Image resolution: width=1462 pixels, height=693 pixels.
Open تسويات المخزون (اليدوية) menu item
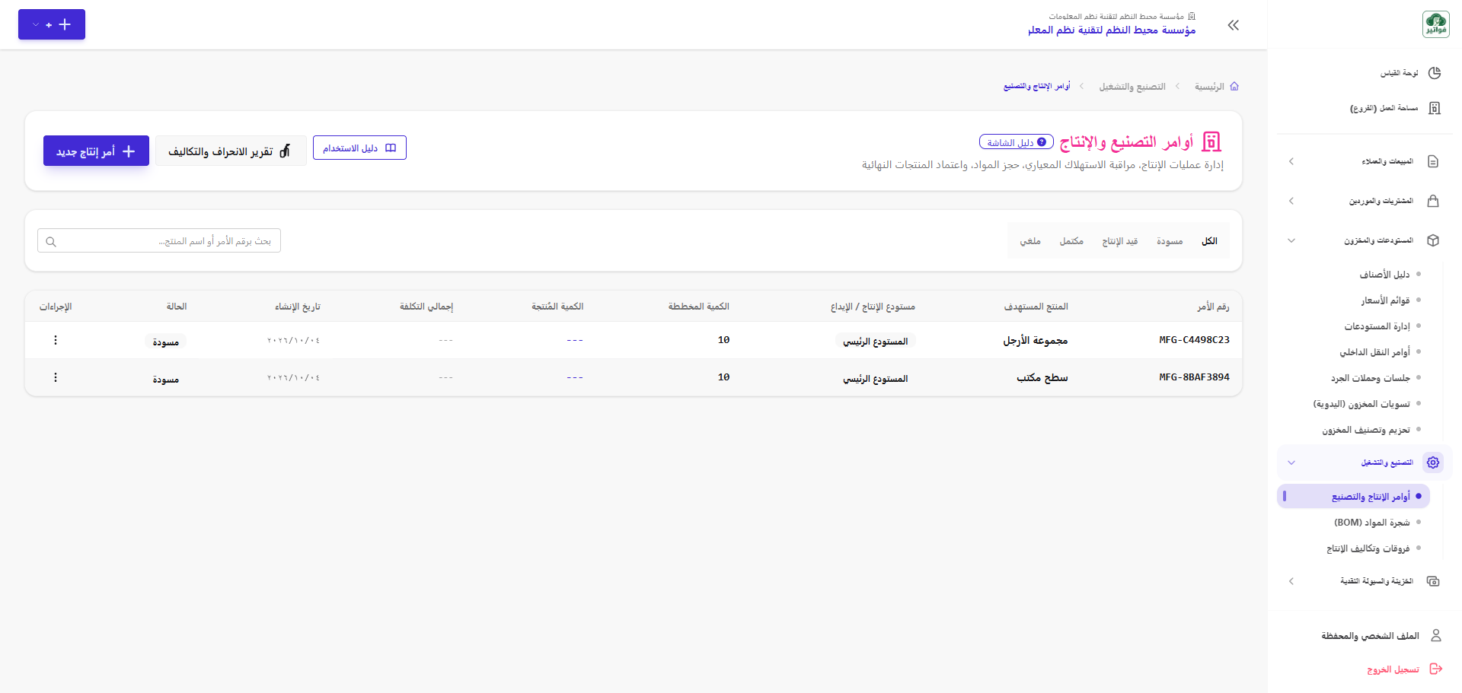pos(1361,404)
